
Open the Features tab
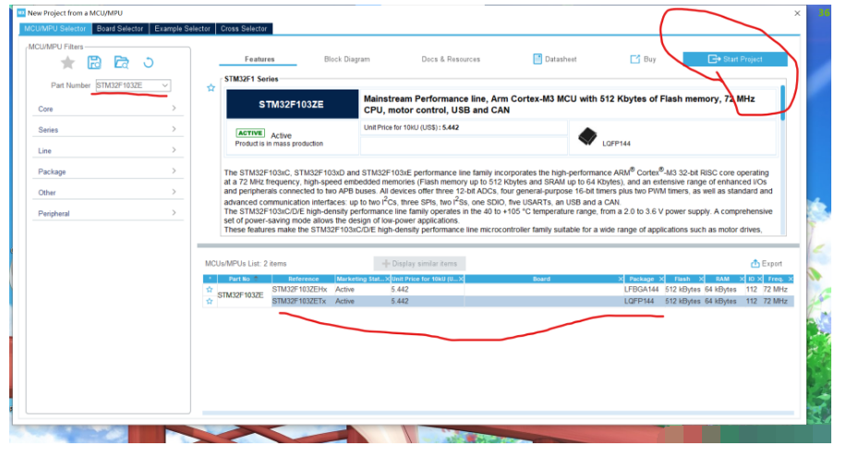pyautogui.click(x=260, y=59)
